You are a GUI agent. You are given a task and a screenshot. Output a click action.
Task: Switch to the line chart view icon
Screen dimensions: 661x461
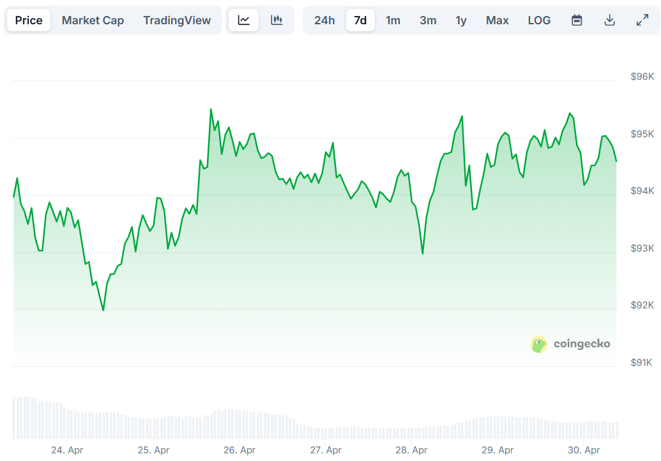click(244, 20)
